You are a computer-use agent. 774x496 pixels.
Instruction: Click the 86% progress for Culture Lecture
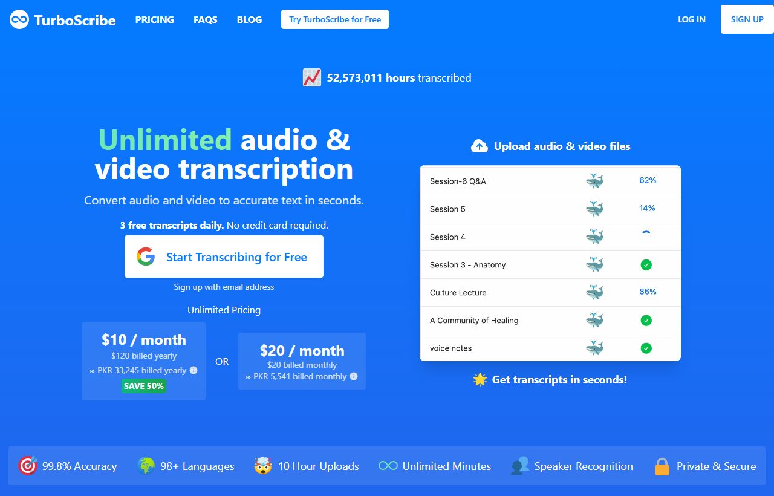(648, 292)
